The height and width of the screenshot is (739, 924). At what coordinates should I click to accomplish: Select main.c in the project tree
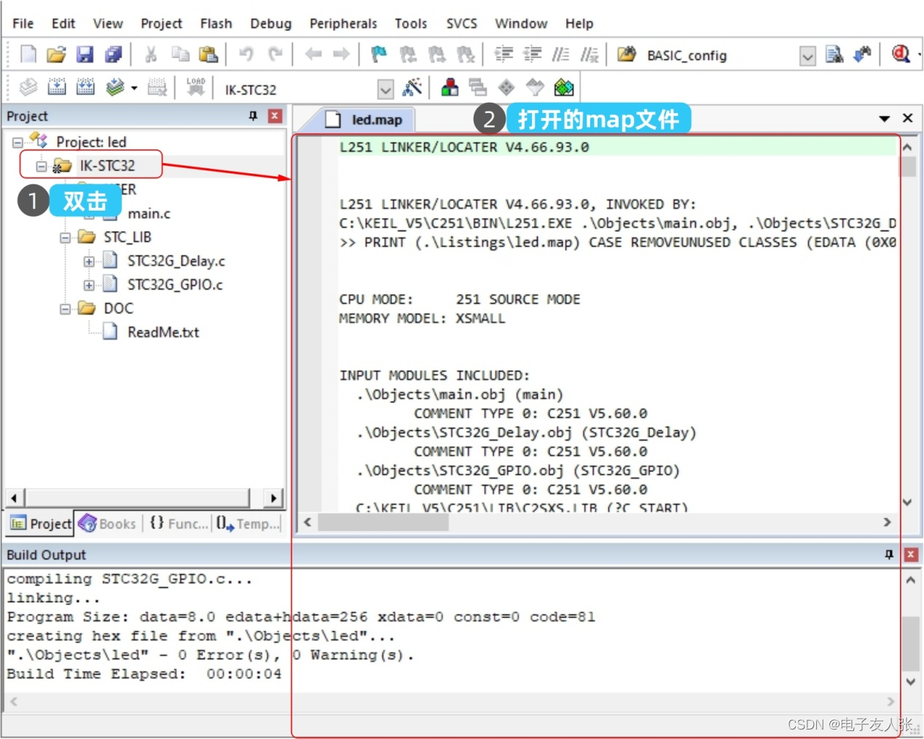tap(149, 214)
